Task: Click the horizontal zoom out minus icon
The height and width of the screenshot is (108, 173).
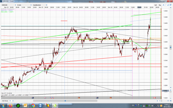Action: [160, 101]
